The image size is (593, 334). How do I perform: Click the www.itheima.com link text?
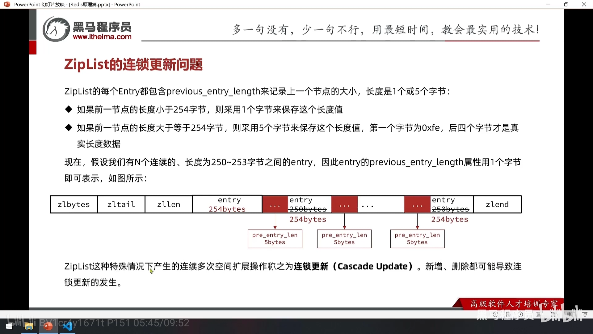pos(102,37)
